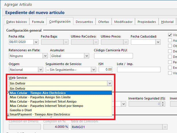Viewport: 177px width, 133px height.
Task: Collapse the Web Service dropdown arrow
Action: (109, 83)
